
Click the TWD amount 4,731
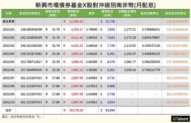(111, 78)
